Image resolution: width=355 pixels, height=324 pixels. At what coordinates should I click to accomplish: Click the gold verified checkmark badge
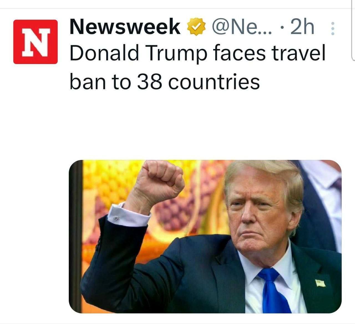coord(196,27)
